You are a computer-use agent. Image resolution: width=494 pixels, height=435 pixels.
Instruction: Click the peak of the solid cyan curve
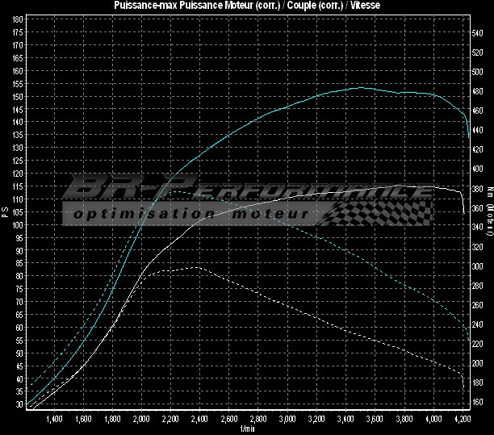coord(362,87)
